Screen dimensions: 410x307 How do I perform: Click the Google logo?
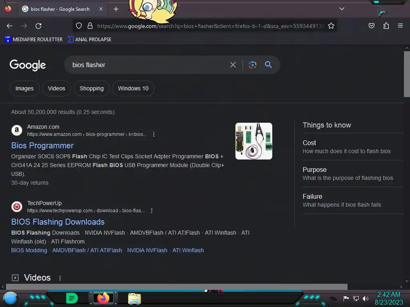pos(28,65)
